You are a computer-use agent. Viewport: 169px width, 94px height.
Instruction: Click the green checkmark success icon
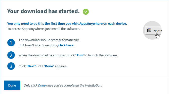point(86,12)
